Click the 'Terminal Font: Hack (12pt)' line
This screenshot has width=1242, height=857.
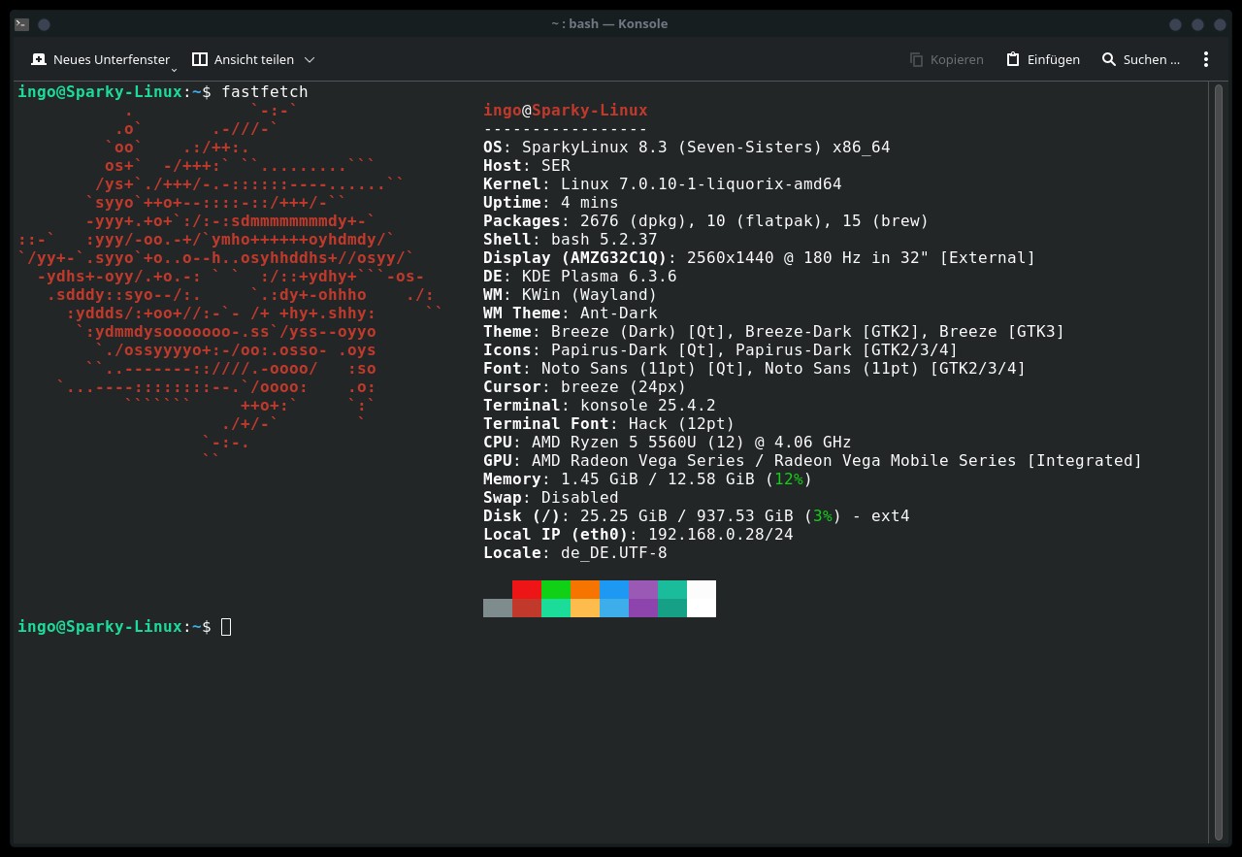point(609,424)
